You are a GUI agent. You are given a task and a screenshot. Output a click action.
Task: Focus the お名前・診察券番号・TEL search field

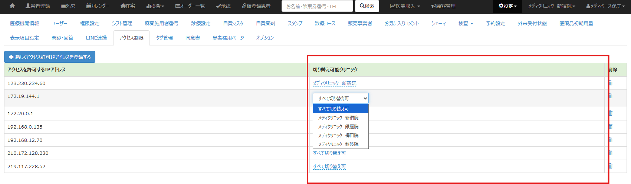(317, 6)
